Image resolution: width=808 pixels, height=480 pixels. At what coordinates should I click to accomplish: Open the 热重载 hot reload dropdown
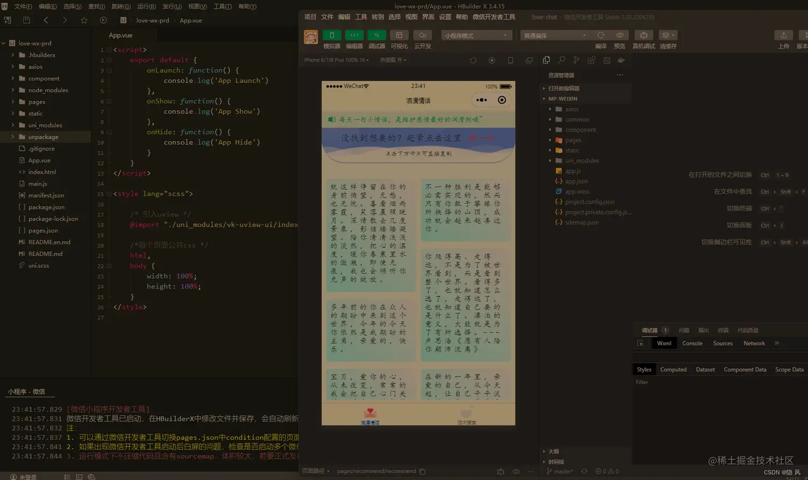click(393, 60)
